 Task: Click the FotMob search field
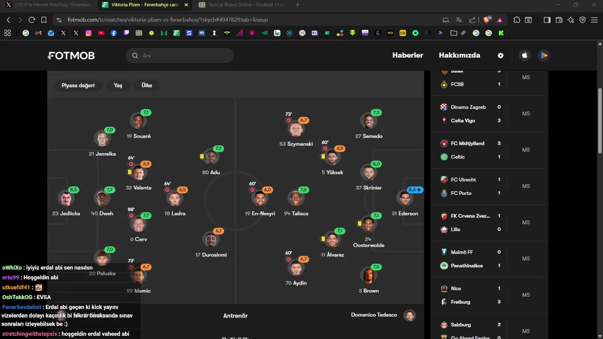179,56
